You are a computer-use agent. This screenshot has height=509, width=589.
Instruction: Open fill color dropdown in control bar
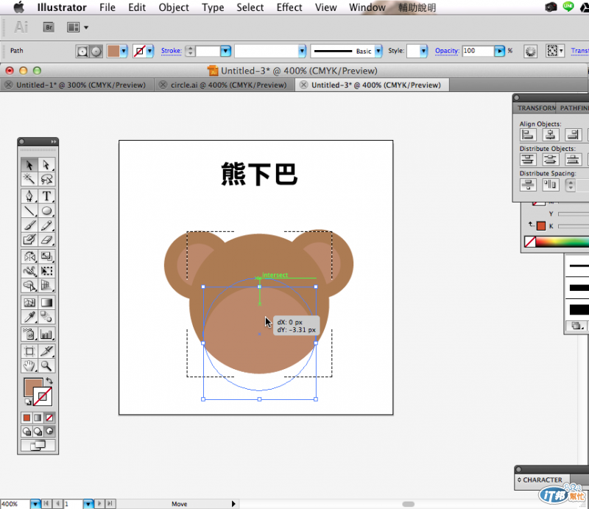(x=123, y=51)
